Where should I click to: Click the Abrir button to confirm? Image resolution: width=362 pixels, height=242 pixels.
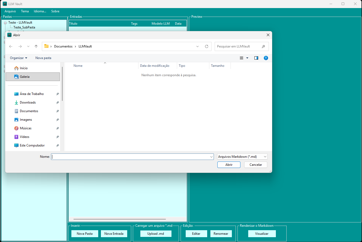(229, 165)
